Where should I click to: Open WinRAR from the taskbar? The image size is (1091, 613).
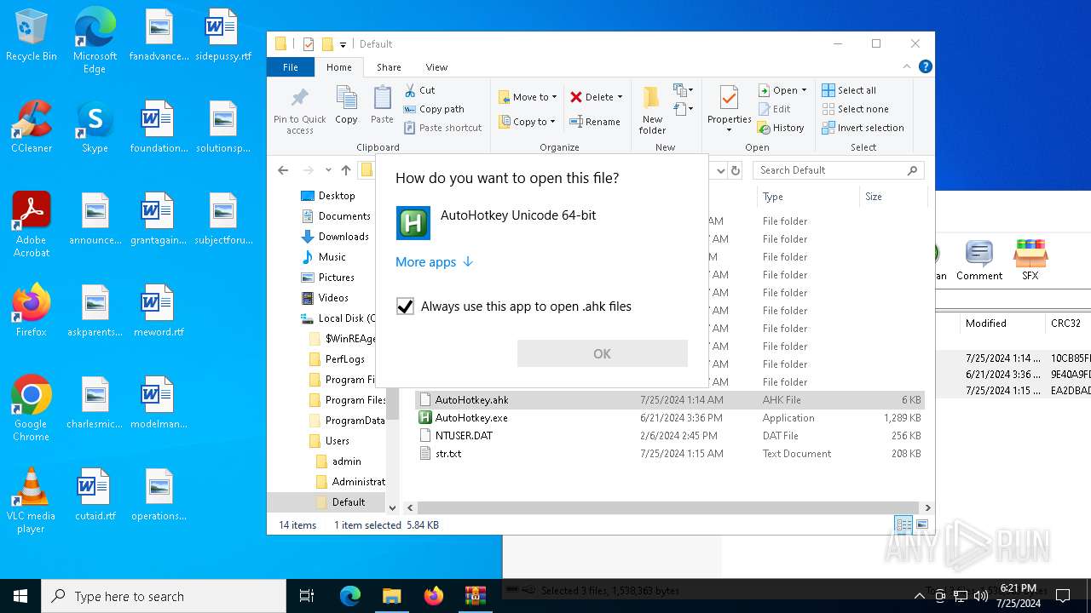(475, 596)
